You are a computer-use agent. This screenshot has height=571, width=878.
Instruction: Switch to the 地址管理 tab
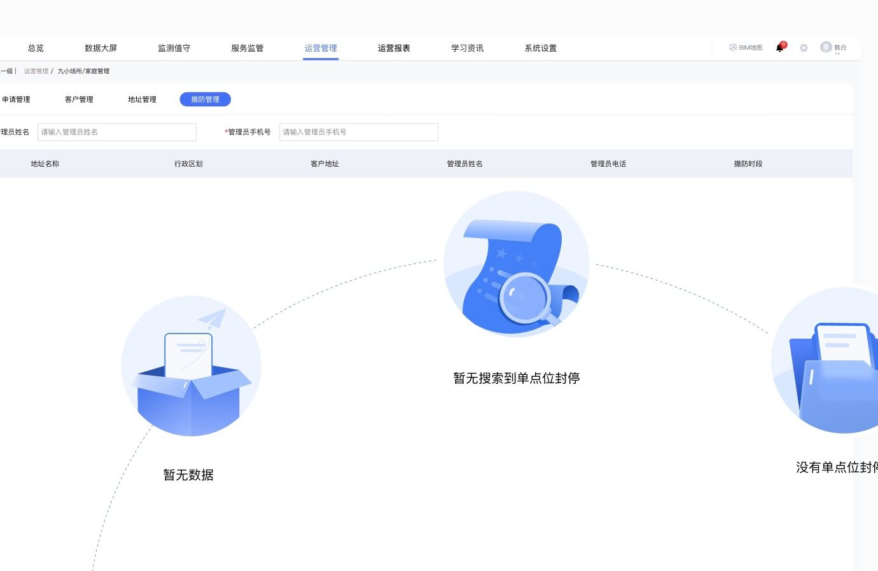pos(142,99)
